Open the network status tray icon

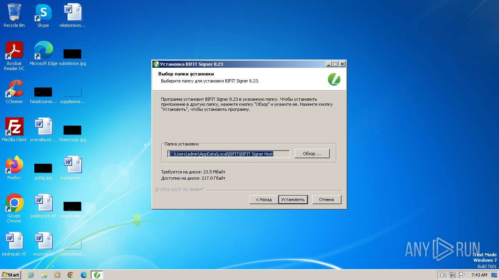click(453, 275)
